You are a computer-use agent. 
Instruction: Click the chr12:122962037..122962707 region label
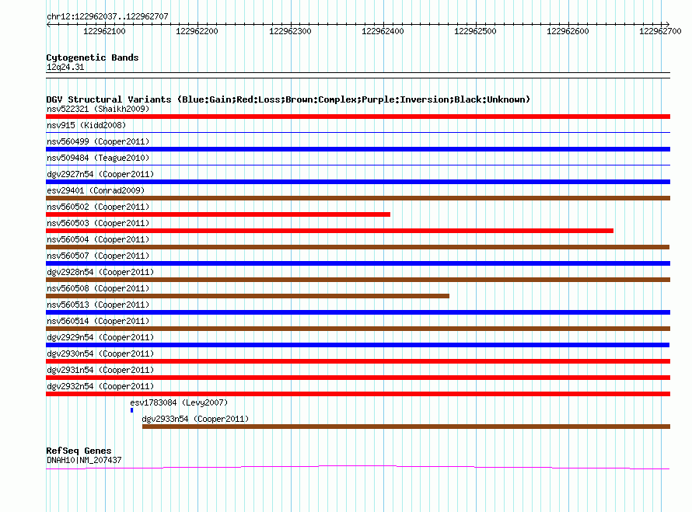107,16
